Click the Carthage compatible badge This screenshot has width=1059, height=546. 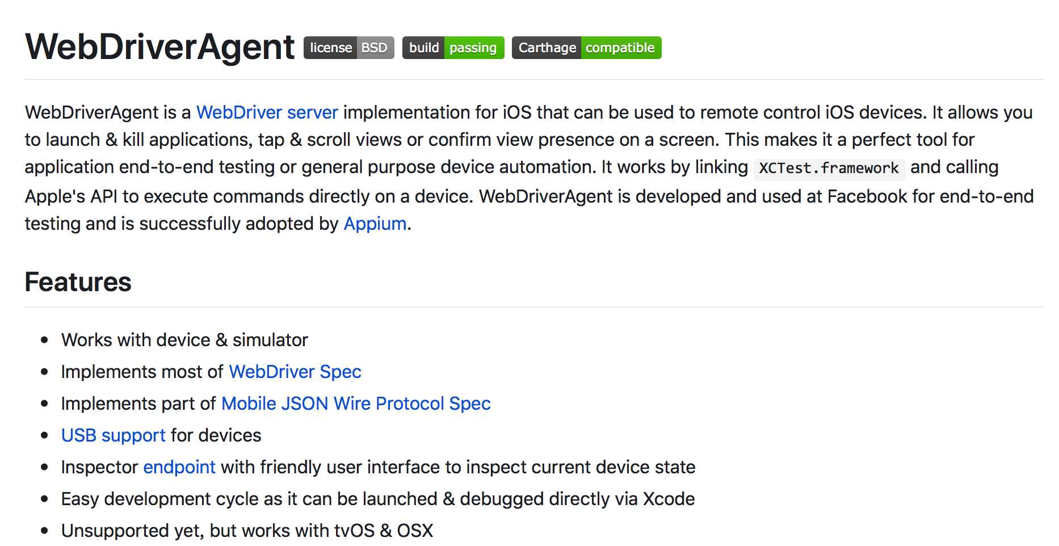click(x=586, y=48)
